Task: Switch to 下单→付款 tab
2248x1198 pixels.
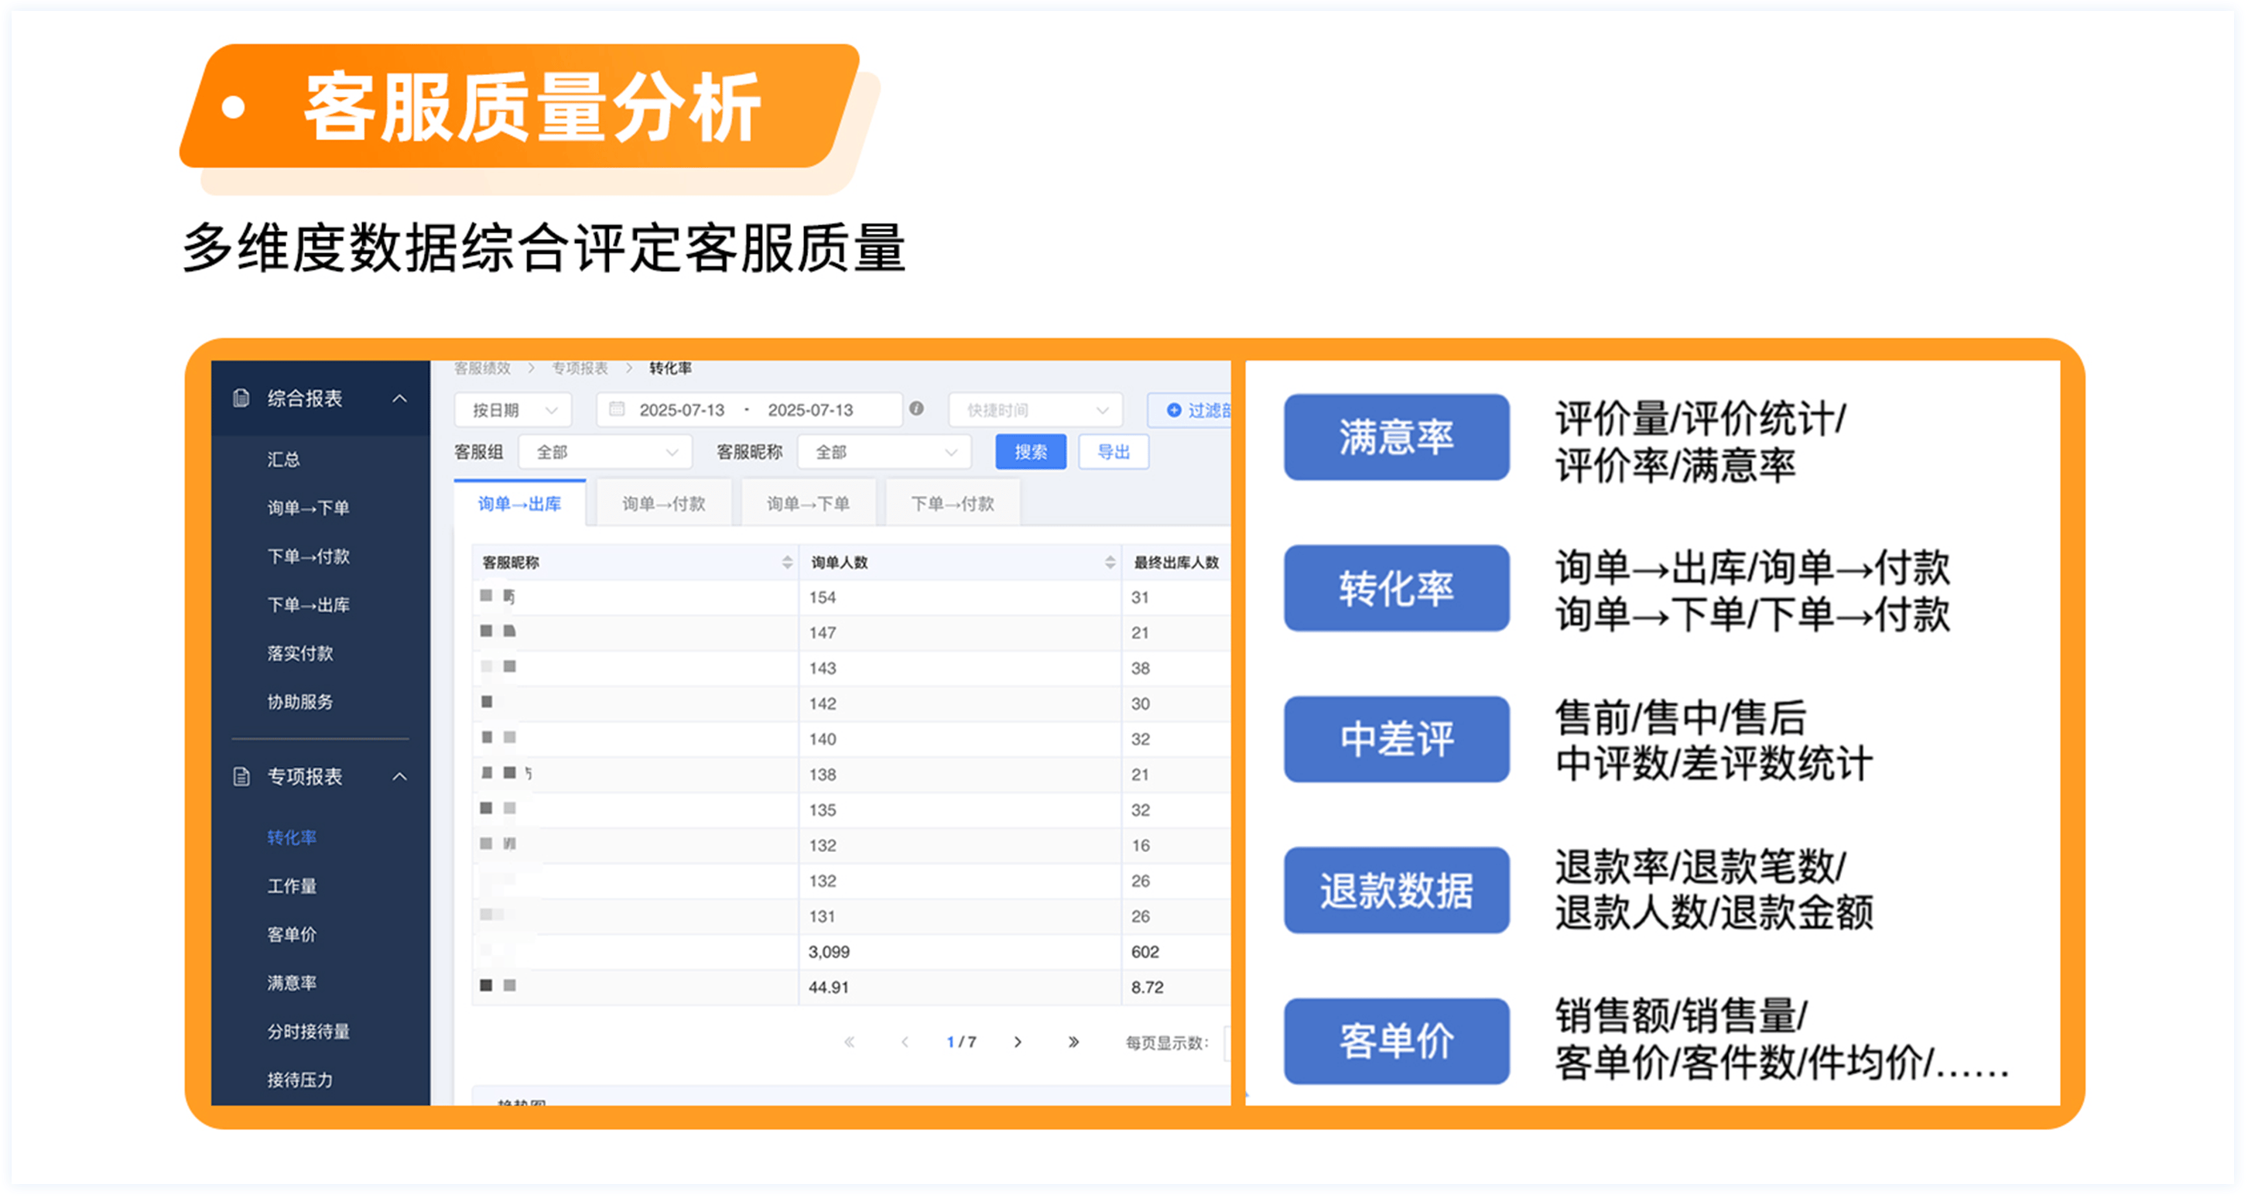Action: coord(952,504)
